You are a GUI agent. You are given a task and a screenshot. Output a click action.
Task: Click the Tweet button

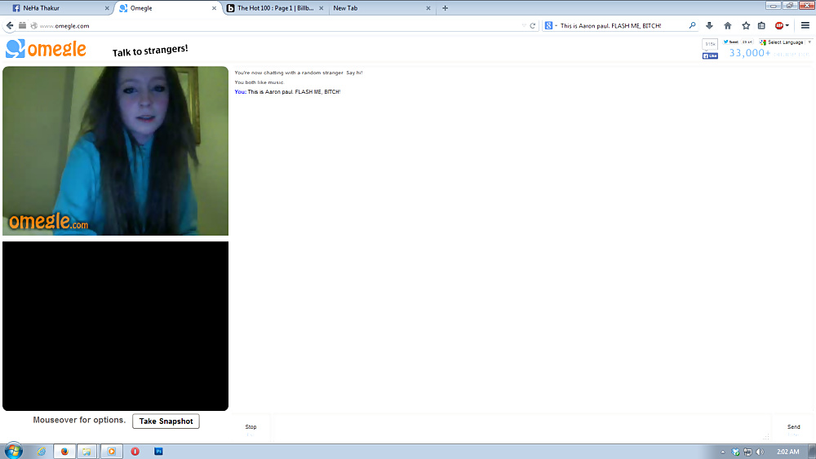[730, 42]
